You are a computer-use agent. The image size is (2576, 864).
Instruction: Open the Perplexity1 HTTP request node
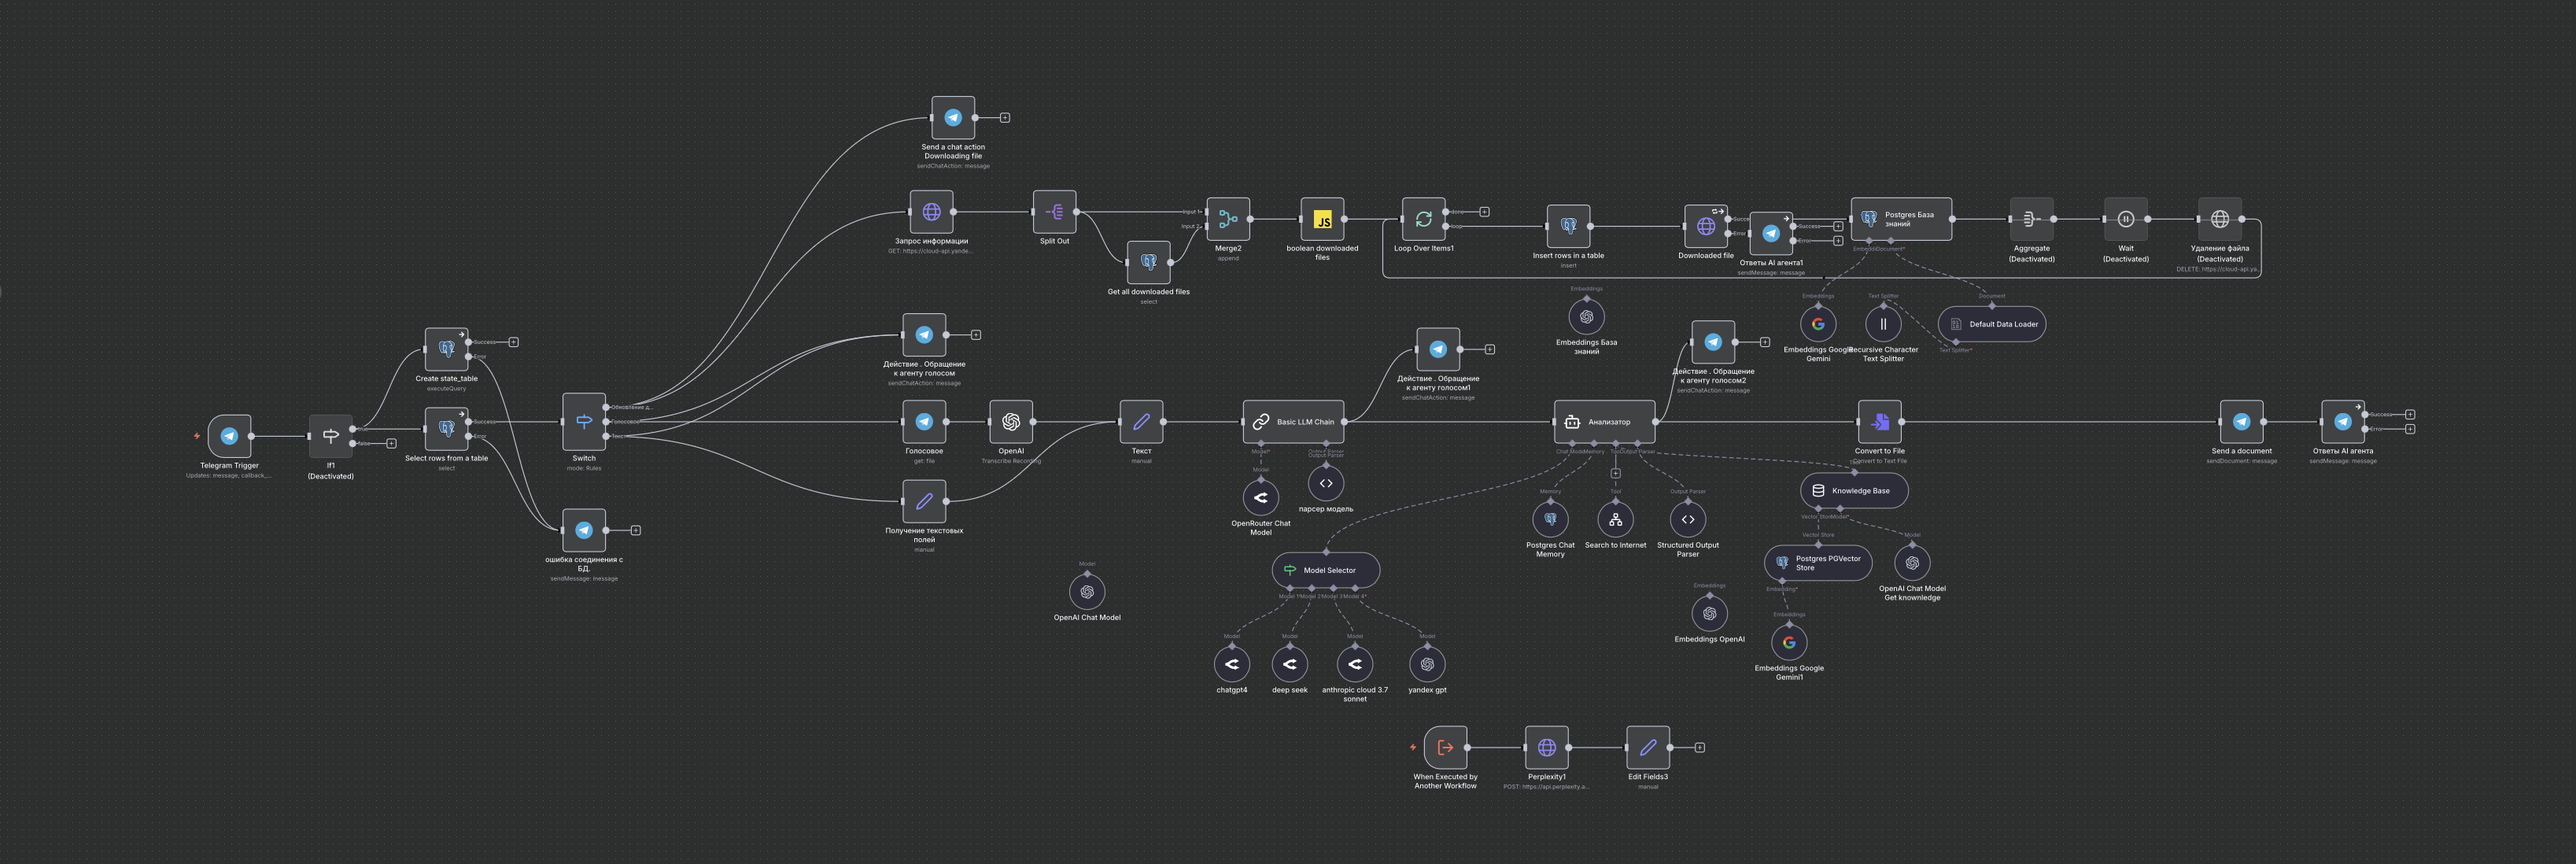click(x=1546, y=747)
